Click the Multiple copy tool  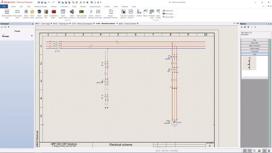tap(152, 14)
